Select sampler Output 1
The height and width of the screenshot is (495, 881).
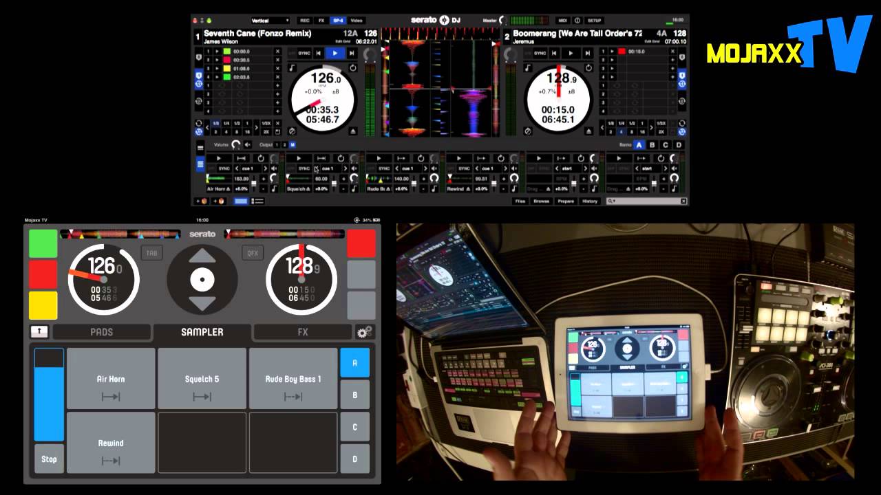tap(277, 145)
